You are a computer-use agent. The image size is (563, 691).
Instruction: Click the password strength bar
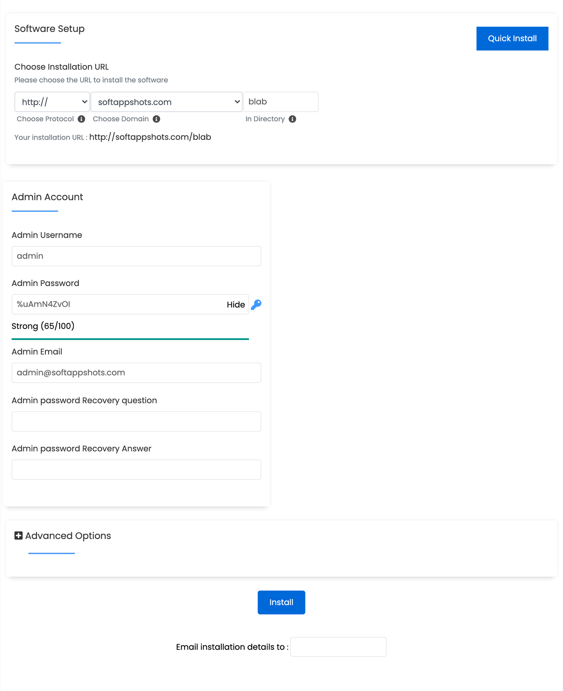click(x=130, y=339)
